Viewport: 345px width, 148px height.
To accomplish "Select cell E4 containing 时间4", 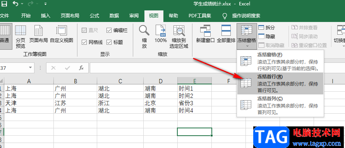I will 195,110.
